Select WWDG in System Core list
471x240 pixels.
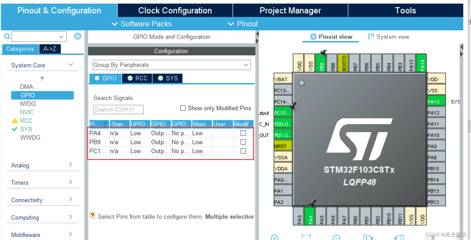point(30,137)
